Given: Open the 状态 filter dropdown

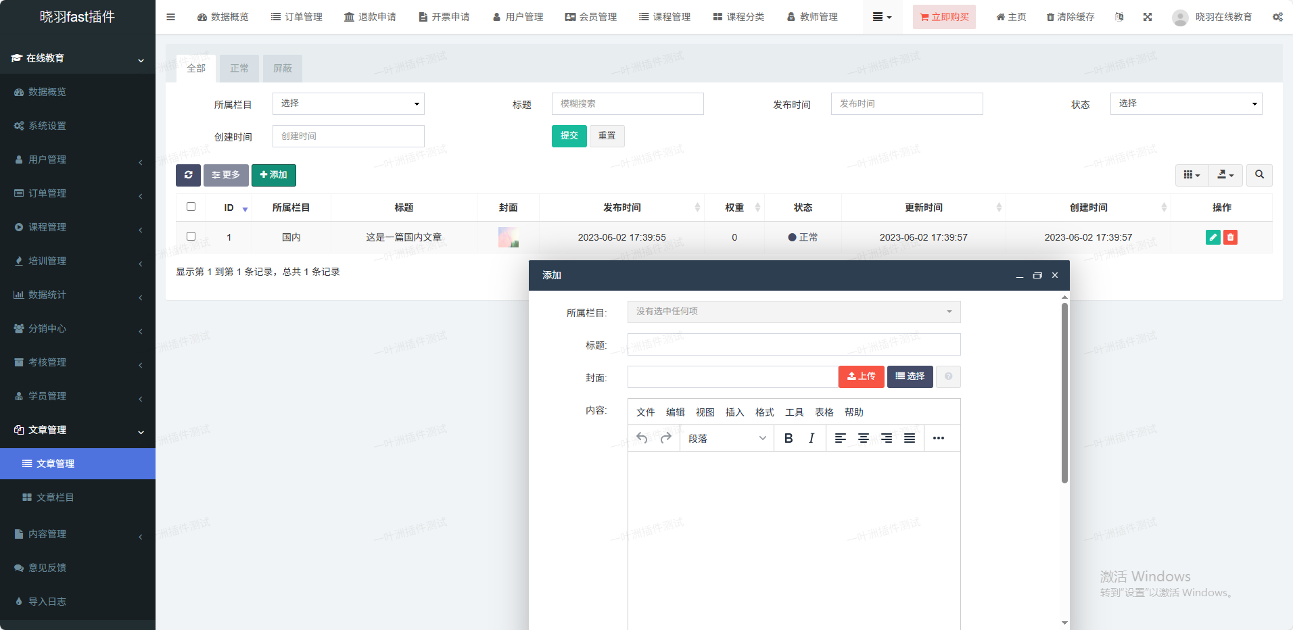Looking at the screenshot, I should pyautogui.click(x=1185, y=103).
